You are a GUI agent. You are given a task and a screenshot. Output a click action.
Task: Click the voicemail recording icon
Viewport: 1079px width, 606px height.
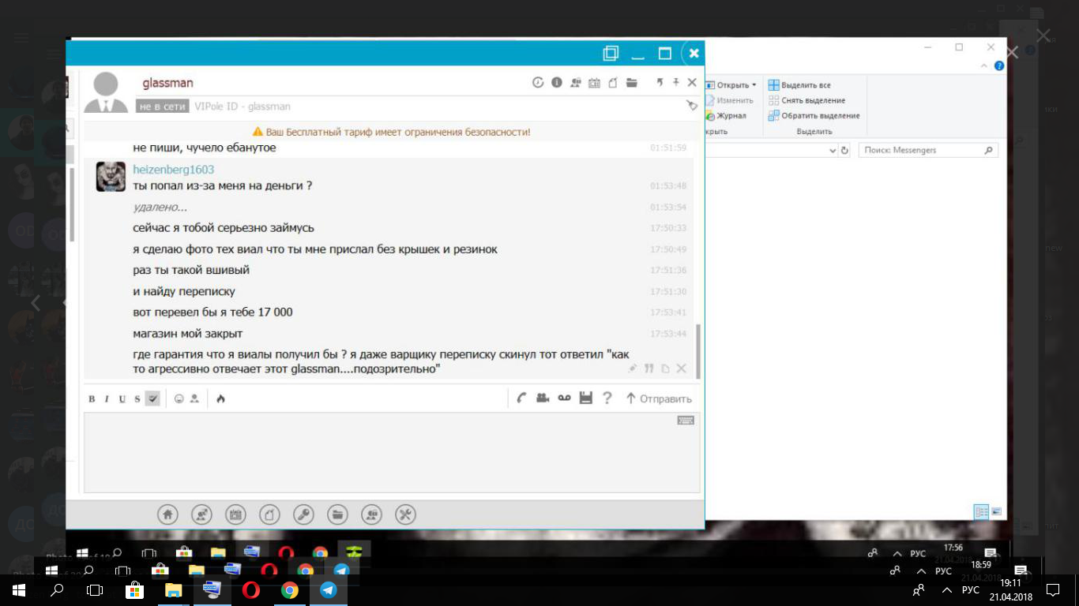pyautogui.click(x=564, y=398)
